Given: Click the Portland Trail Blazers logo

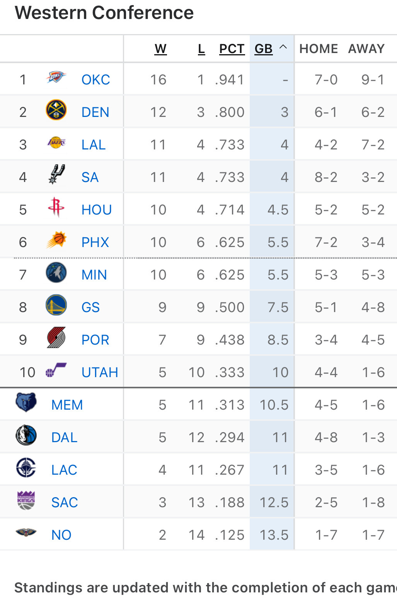Looking at the screenshot, I should pyautogui.click(x=56, y=338).
